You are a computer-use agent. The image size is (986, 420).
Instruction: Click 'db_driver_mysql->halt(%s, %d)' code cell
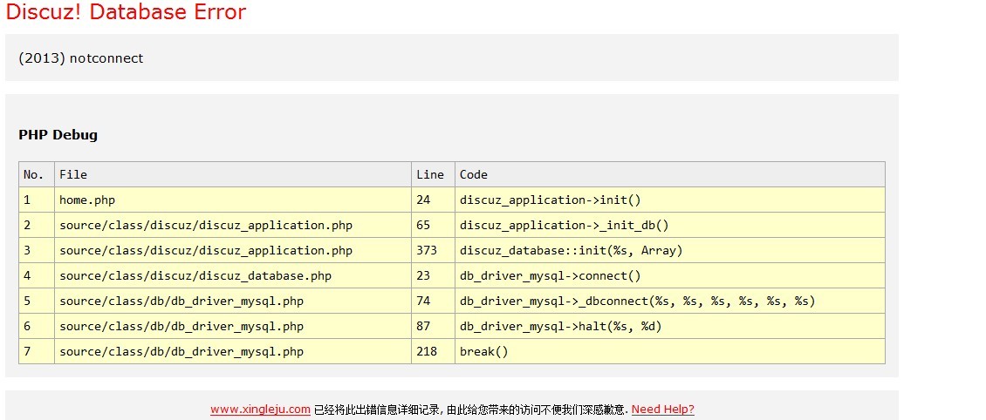670,326
